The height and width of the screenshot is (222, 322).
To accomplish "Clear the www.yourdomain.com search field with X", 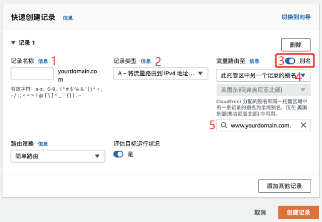I will click(x=303, y=125).
